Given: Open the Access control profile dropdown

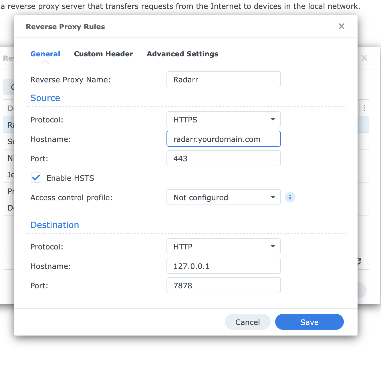Looking at the screenshot, I should (223, 197).
